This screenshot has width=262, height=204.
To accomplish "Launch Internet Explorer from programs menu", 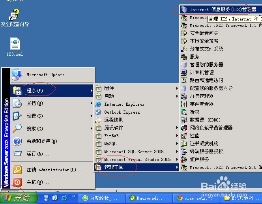I will (x=137, y=104).
